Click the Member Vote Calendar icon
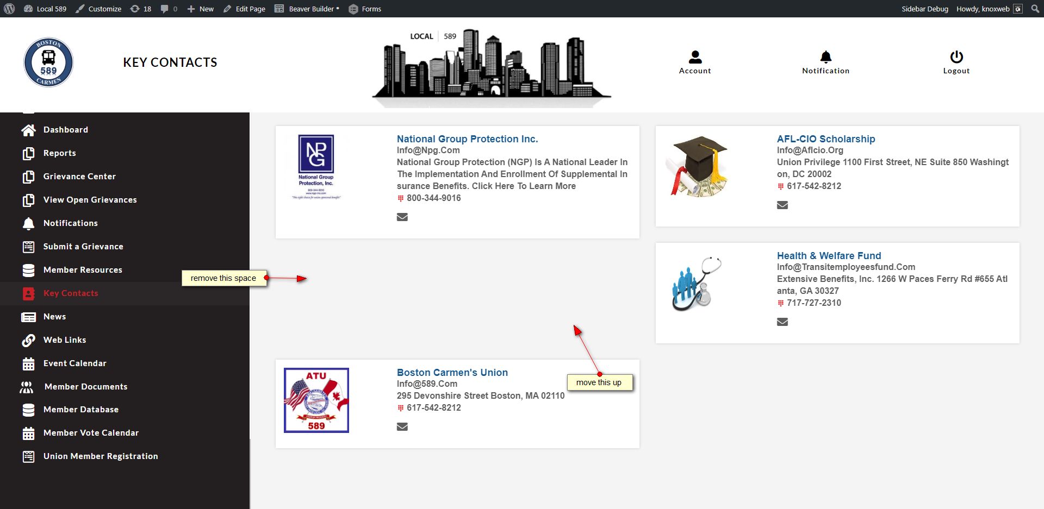Viewport: 1044px width, 509px height. 28,433
